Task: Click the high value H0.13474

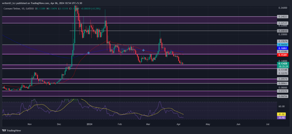Action: (x=52, y=9)
